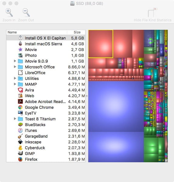Click the BlueStacks app icon
This screenshot has height=182, width=174.
point(20,125)
